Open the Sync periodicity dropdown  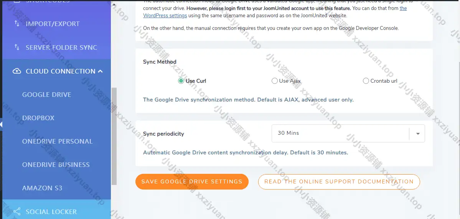340,133
